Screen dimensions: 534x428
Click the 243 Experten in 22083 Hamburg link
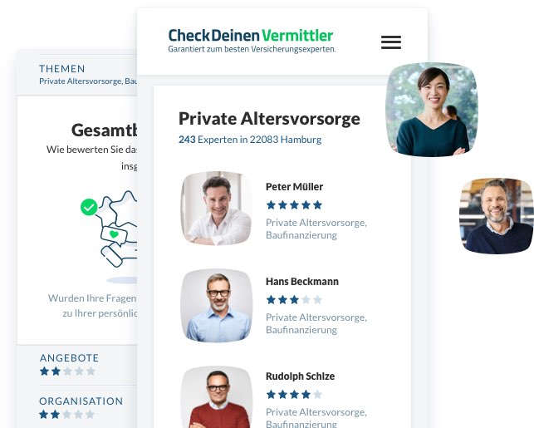coord(250,140)
